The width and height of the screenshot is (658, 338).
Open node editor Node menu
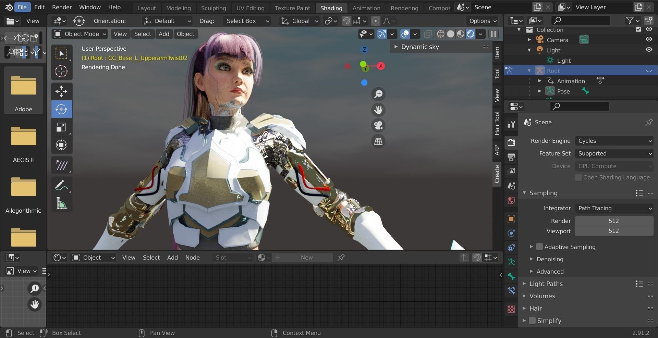tap(192, 258)
